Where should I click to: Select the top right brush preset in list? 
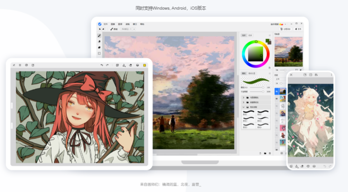(x=263, y=113)
